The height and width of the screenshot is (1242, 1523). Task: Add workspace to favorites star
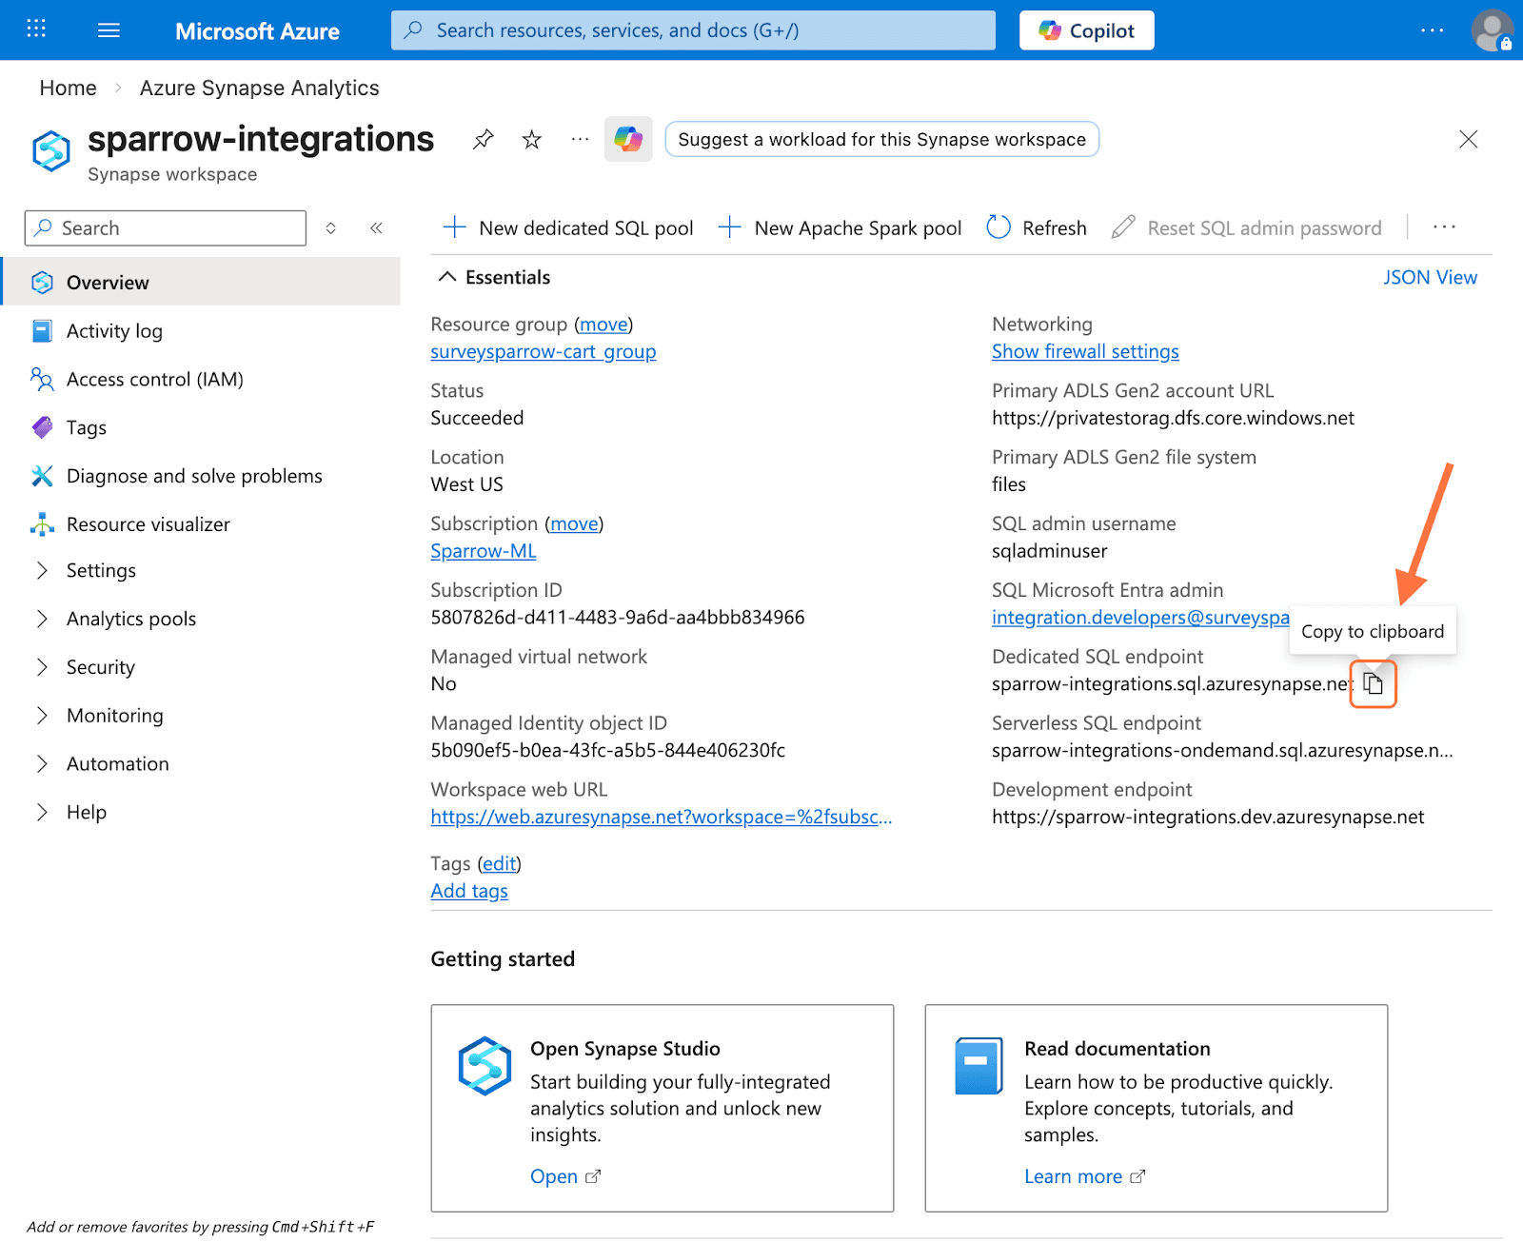(x=532, y=140)
